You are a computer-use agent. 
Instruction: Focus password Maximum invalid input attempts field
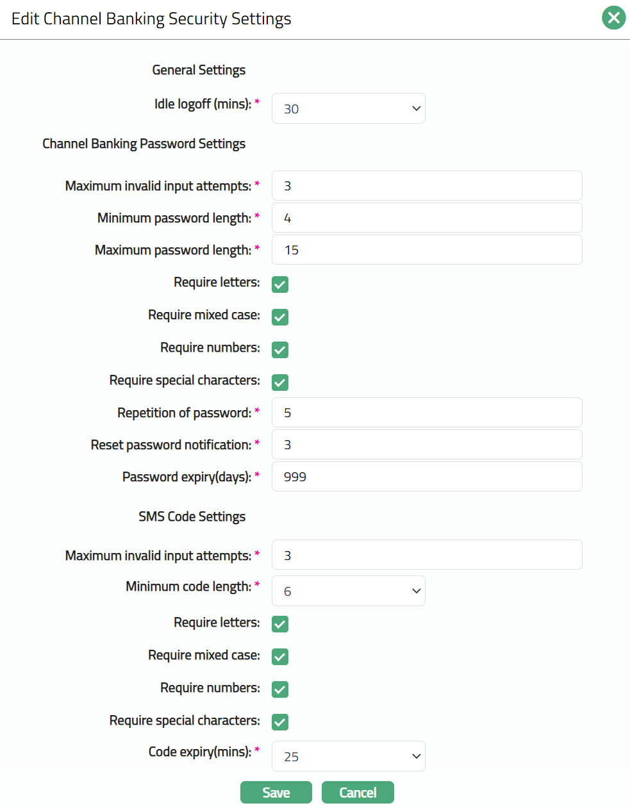tap(427, 186)
